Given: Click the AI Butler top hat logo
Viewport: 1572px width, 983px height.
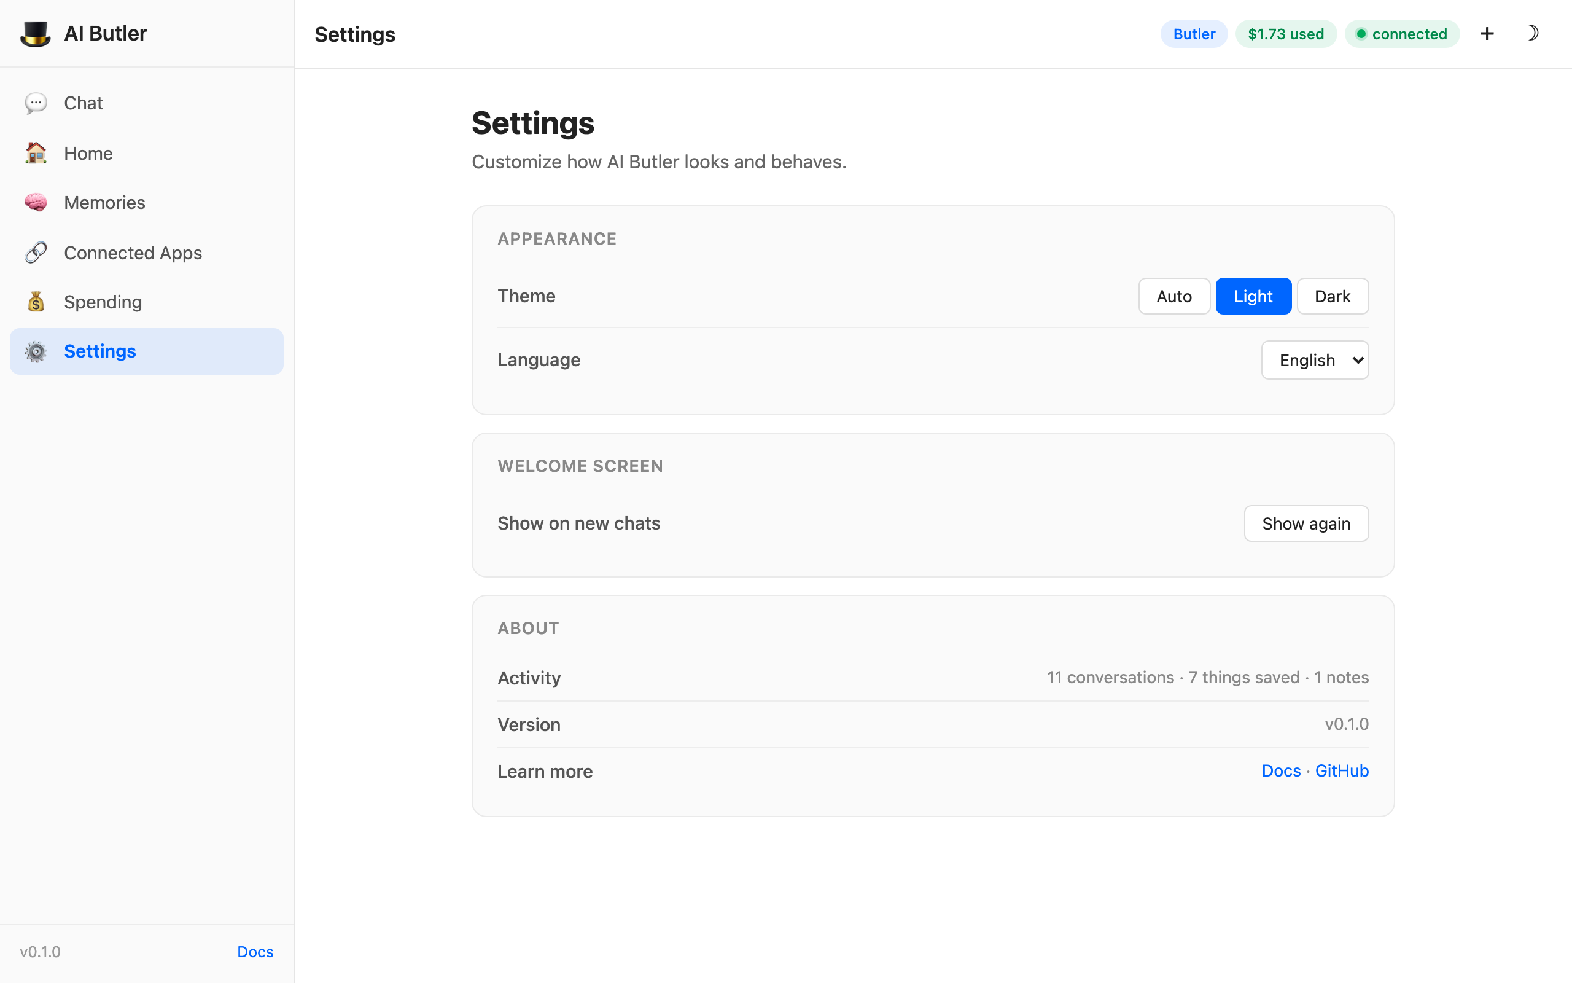Looking at the screenshot, I should [36, 33].
